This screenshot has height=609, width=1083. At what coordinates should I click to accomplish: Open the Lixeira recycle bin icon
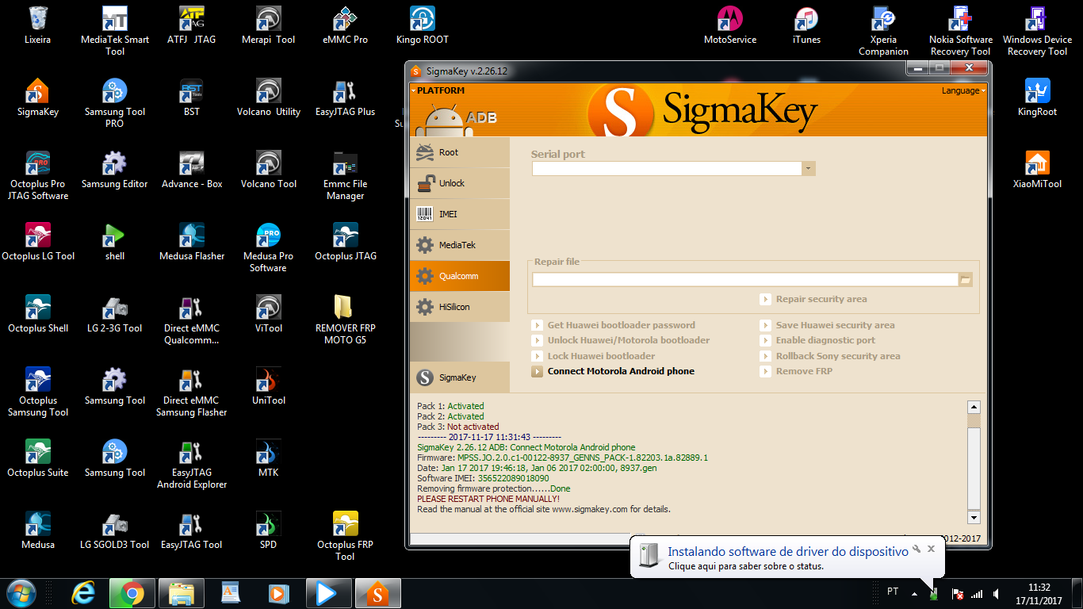[37, 25]
